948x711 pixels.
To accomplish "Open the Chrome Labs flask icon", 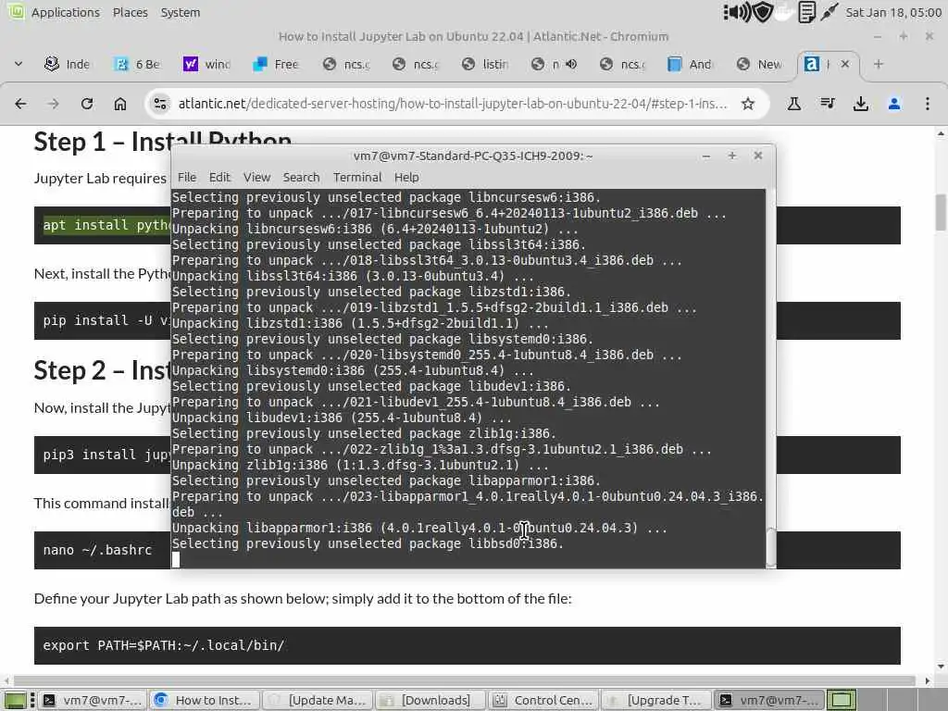I will tap(793, 104).
